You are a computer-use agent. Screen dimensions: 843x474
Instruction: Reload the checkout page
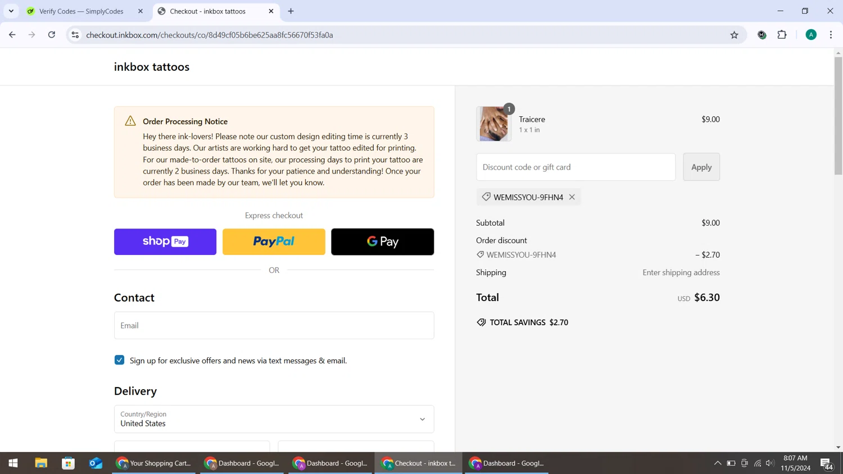point(52,35)
